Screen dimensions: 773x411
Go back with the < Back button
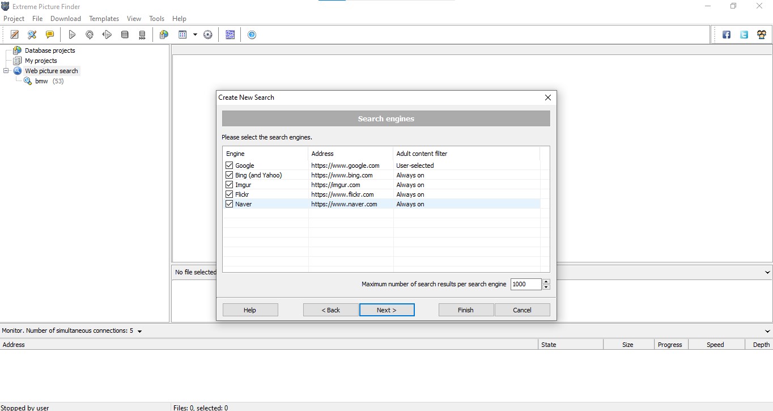[x=330, y=310]
